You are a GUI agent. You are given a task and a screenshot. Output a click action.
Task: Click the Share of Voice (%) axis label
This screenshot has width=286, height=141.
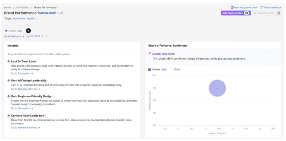tap(217, 133)
